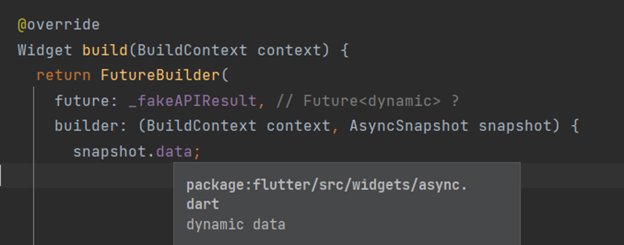Click the AsyncSnapshot type name
Screen dimensions: 624x245
tap(409, 126)
